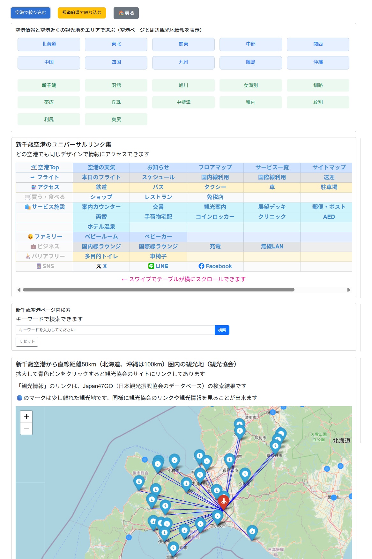
Task: Open ホテル温泉 link
Action: (101, 227)
